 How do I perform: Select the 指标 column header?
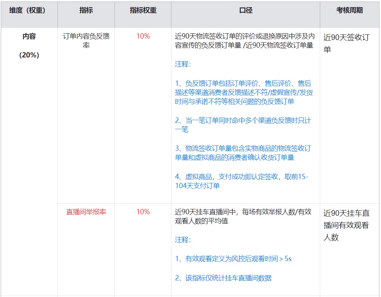coord(86,11)
